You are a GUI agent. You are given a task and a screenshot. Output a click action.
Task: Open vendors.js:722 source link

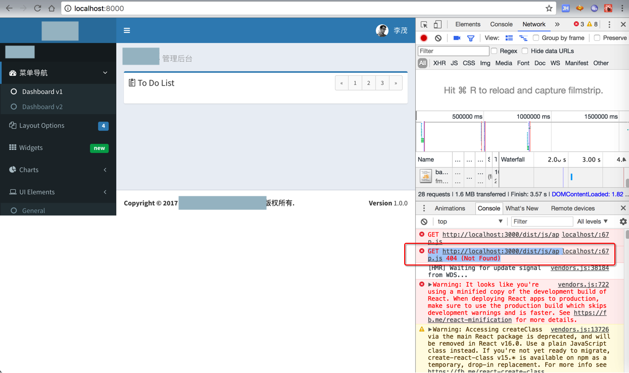[583, 285]
